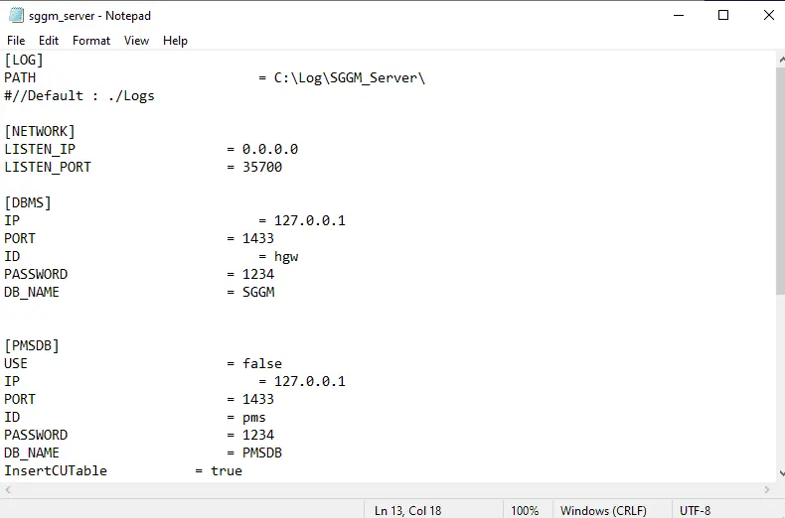Click the vertical scrollbar thumb
The image size is (785, 518).
point(780,180)
